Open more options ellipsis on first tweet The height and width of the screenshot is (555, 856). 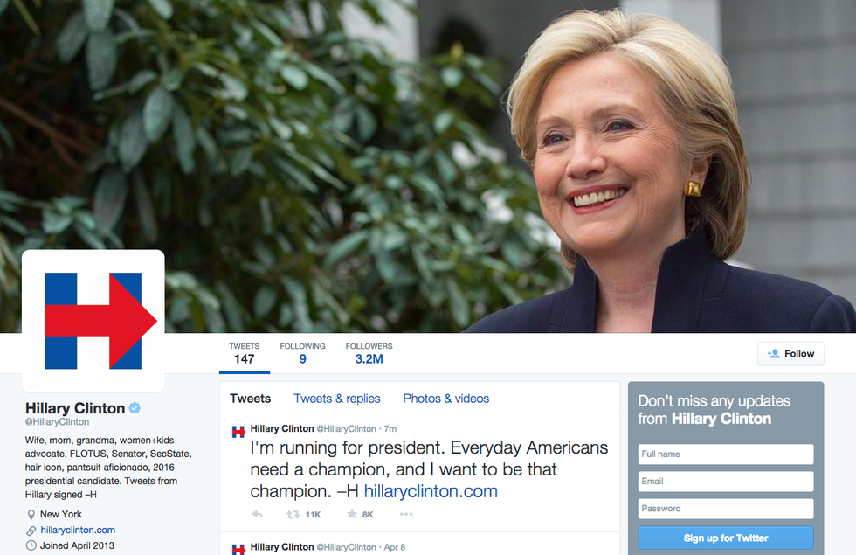405,514
